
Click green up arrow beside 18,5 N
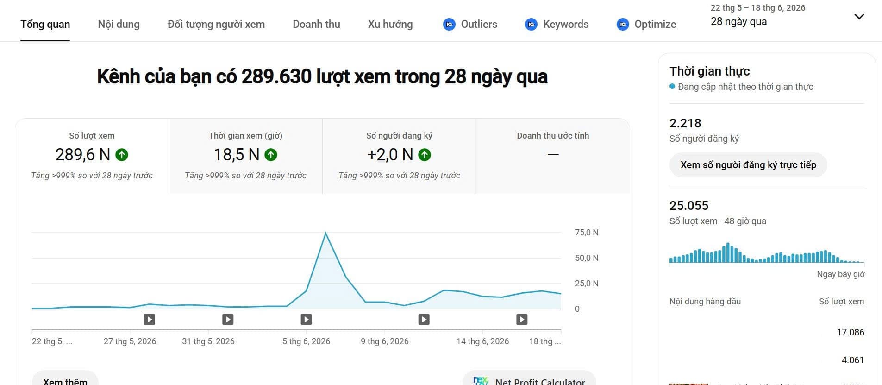coord(271,155)
